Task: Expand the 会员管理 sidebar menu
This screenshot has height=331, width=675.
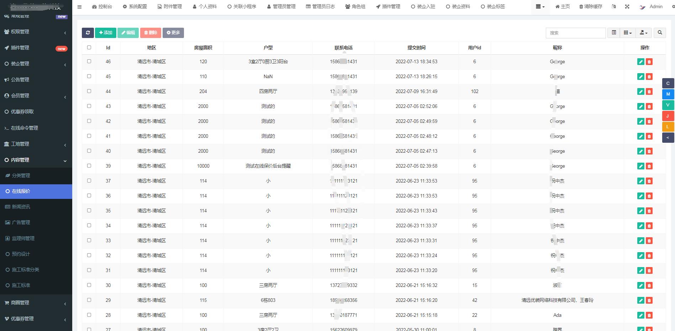Action: tap(36, 96)
